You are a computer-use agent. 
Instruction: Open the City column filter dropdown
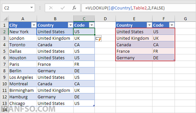34,25
